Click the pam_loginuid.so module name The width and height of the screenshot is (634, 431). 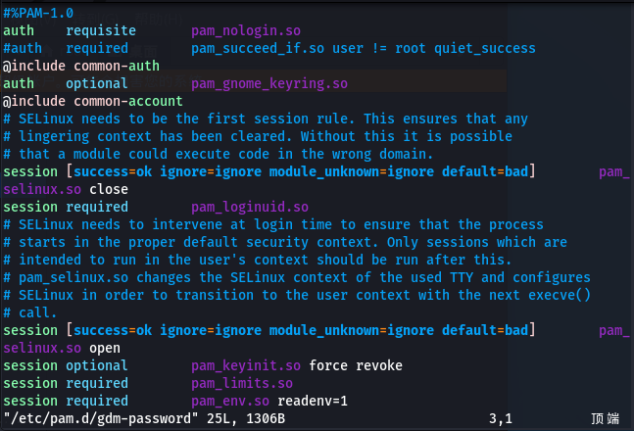click(249, 207)
